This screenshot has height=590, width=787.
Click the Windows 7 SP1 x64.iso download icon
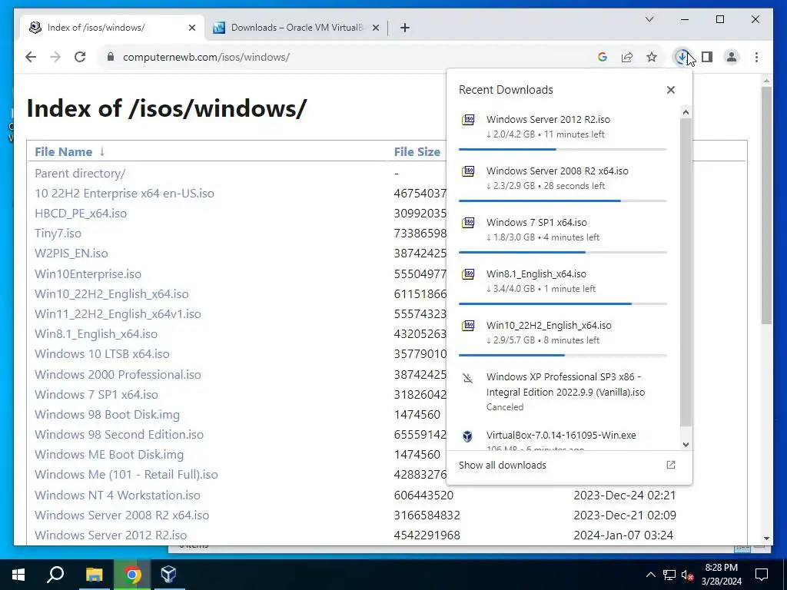[468, 222]
